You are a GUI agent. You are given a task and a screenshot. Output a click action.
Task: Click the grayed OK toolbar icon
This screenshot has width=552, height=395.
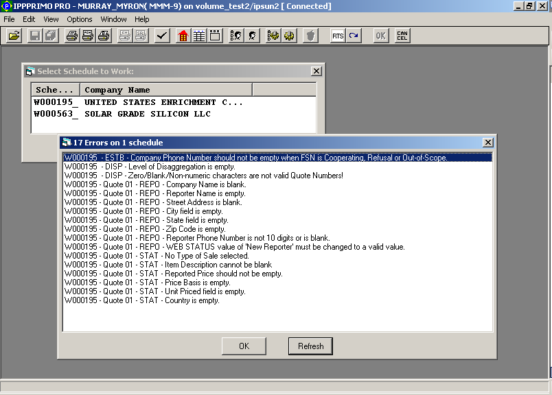click(x=381, y=36)
